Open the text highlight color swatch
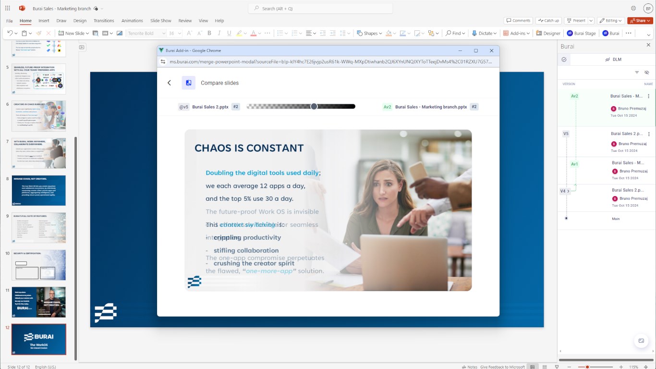Screen dimensions: 656x369 coord(239,33)
